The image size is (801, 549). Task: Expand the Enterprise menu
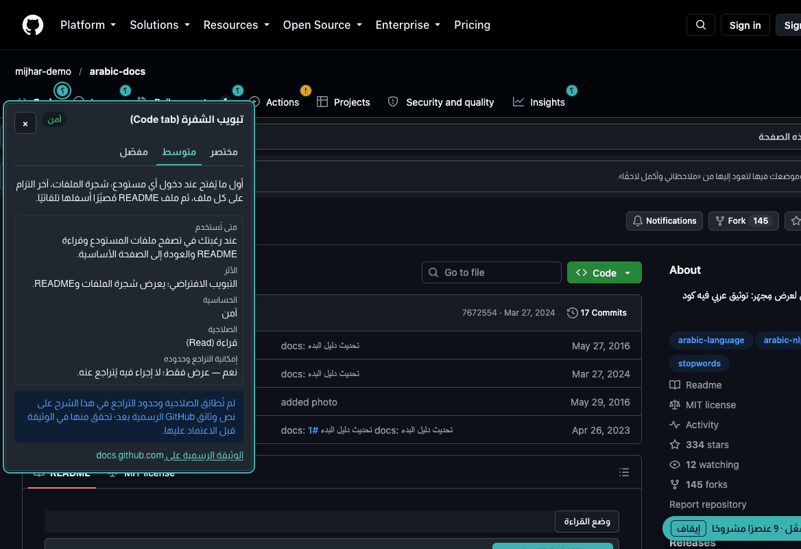point(407,25)
